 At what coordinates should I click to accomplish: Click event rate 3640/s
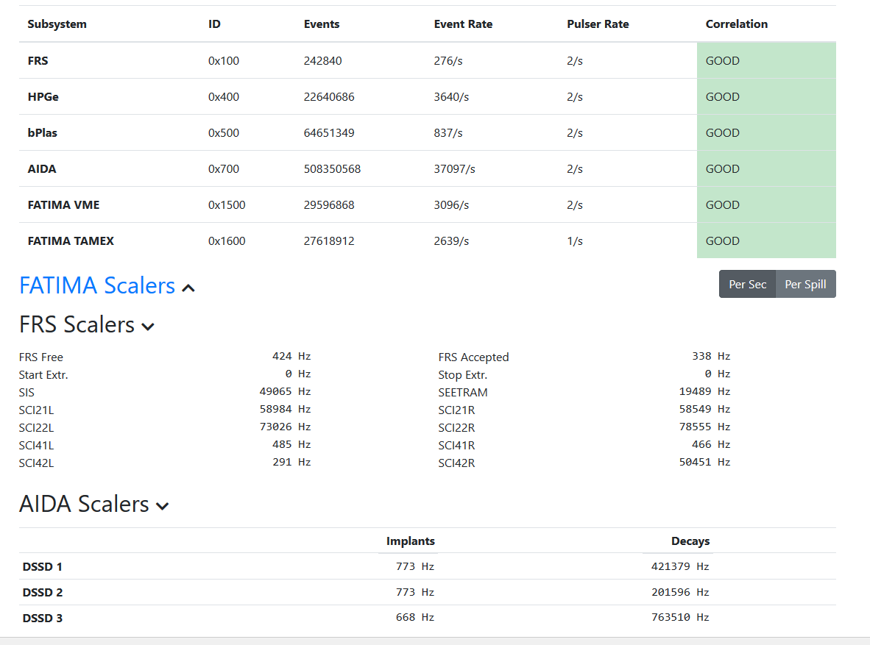(x=451, y=96)
